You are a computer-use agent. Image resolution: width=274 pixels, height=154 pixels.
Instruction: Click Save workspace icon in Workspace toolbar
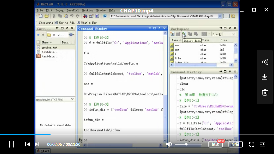190,34
